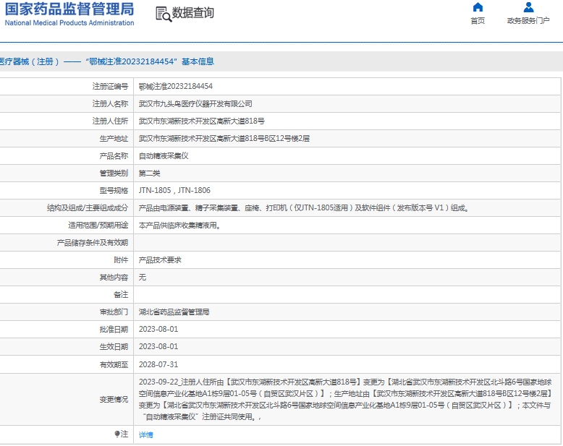The width and height of the screenshot is (563, 446).
Task: Select model spec JTN-1805，JTN-1806
Action: [x=174, y=190]
